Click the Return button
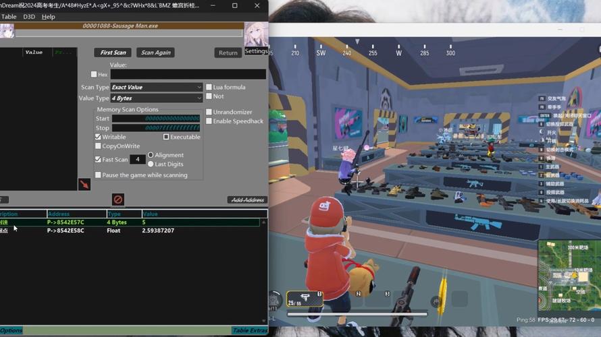This screenshot has height=337, width=601. pyautogui.click(x=228, y=53)
